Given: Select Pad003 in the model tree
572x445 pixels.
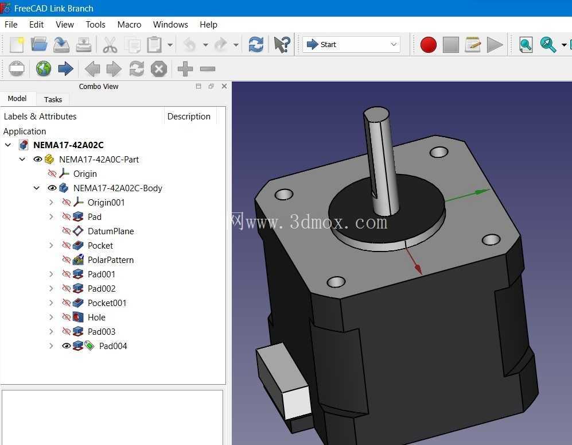Looking at the screenshot, I should coord(102,331).
